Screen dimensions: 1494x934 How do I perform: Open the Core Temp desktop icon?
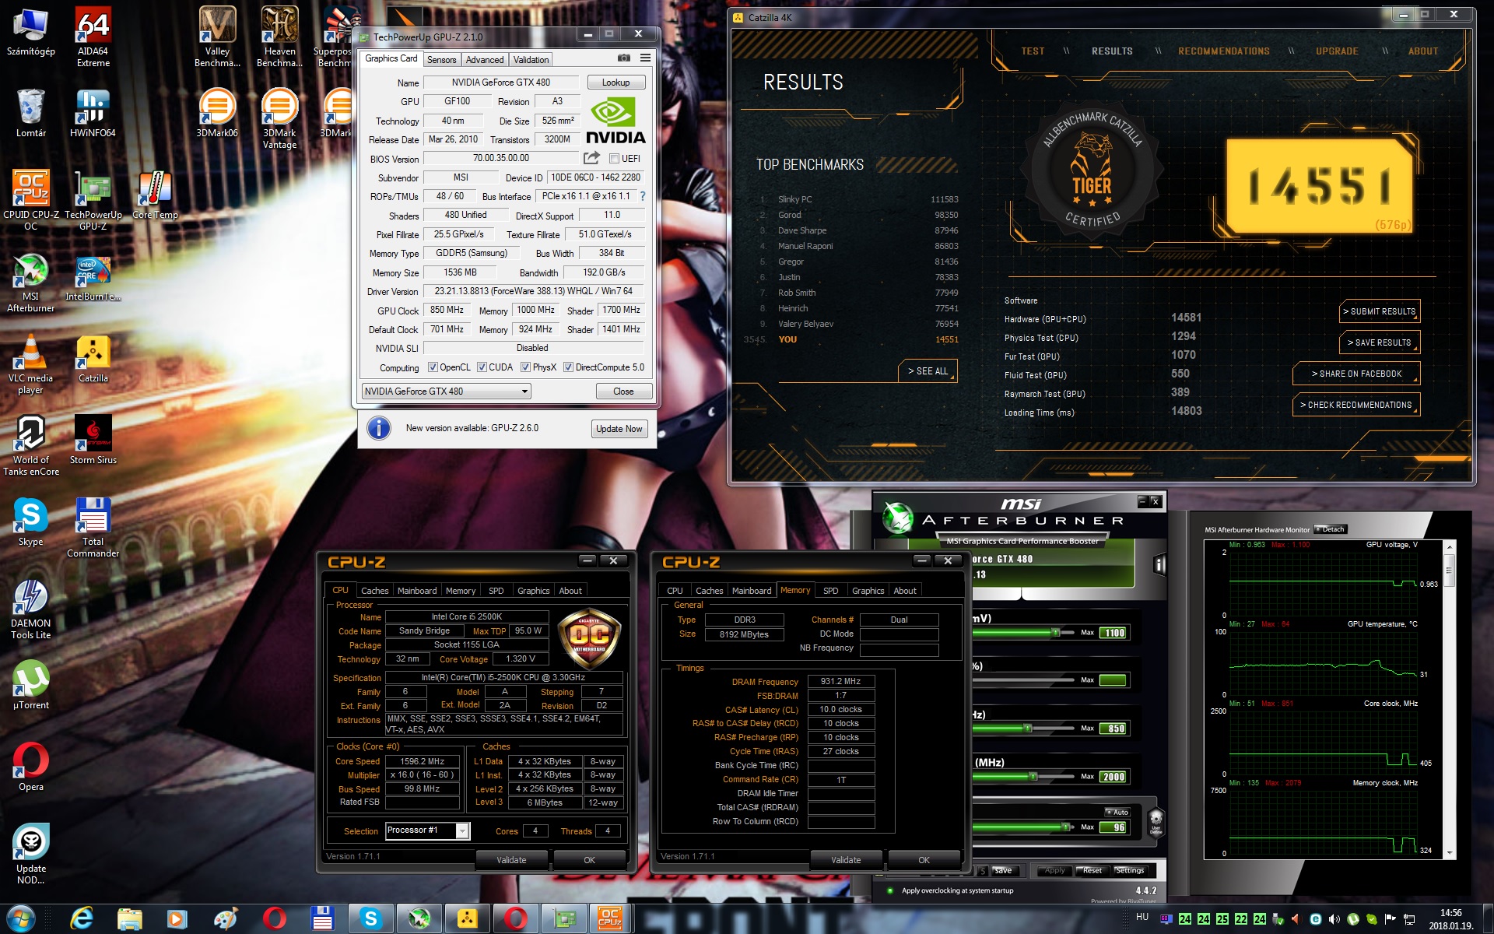155,195
